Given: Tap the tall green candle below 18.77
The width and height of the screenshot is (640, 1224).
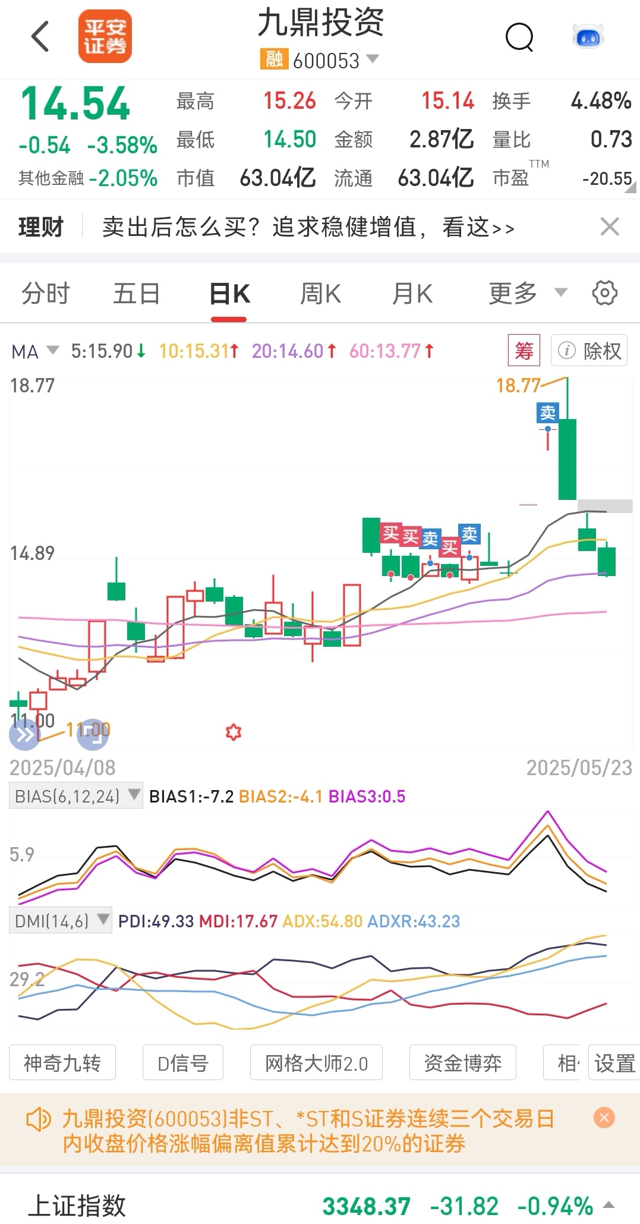Looking at the screenshot, I should click(x=567, y=459).
